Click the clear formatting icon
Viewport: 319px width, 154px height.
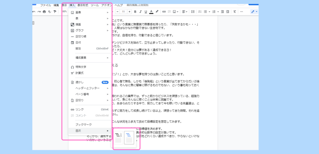234,12
